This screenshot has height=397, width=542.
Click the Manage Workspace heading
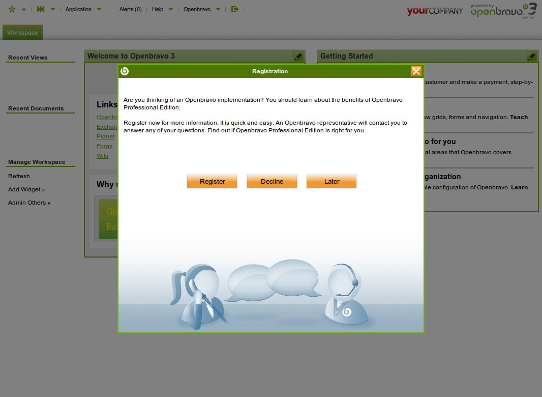37,162
